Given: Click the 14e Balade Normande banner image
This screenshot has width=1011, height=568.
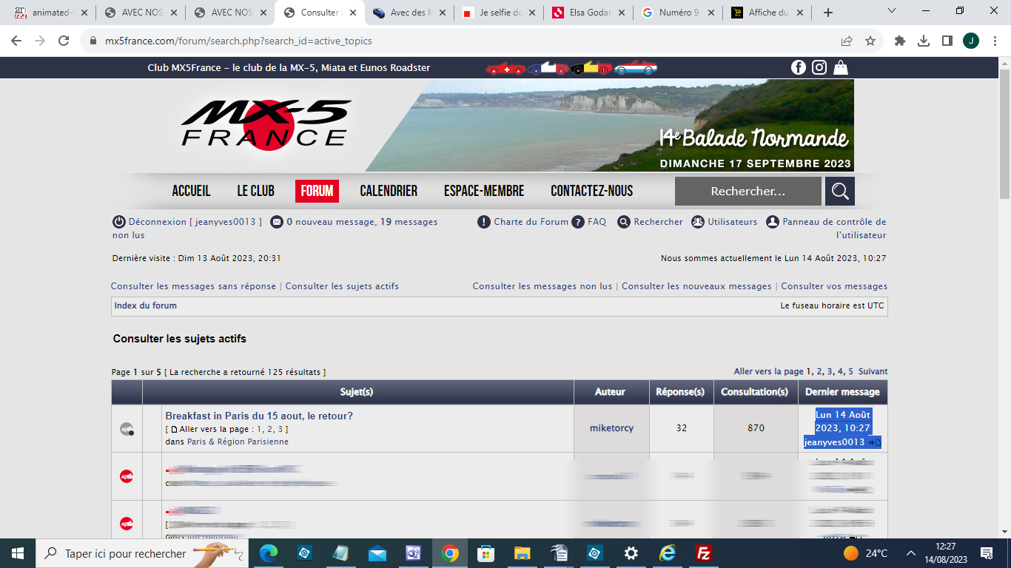Looking at the screenshot, I should (609, 125).
